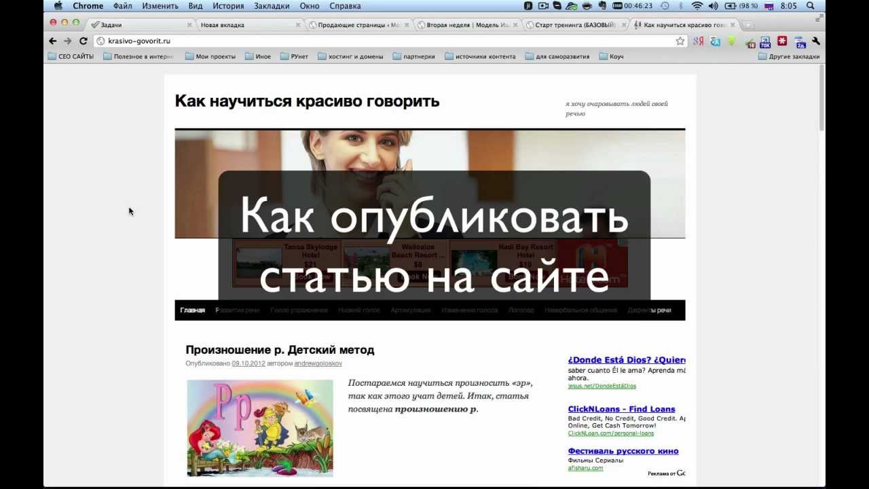
Task: Open the Закладки menu
Action: 272,5
